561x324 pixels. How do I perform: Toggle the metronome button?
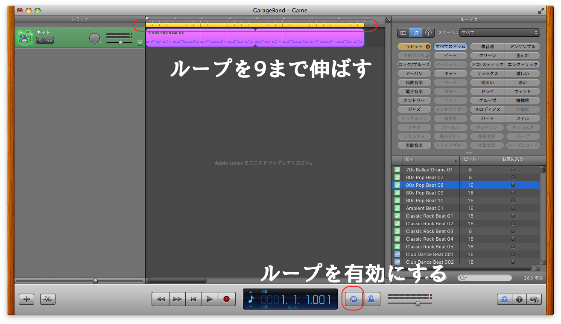371,299
